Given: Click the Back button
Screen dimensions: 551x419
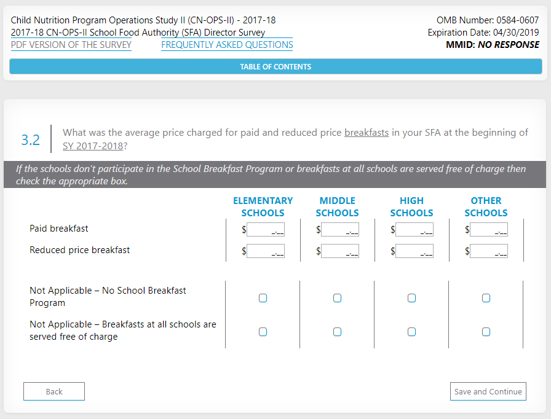Looking at the screenshot, I should coord(54,391).
